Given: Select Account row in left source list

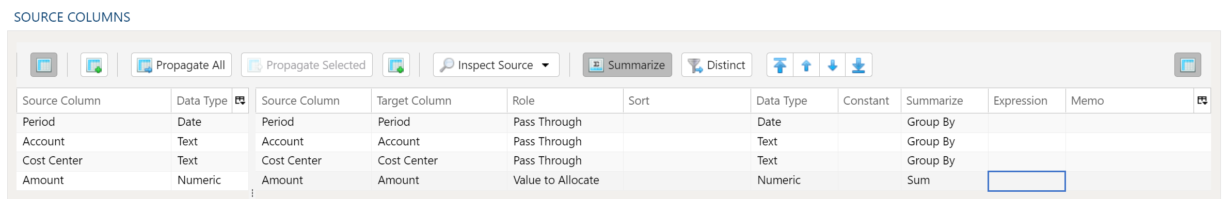Looking at the screenshot, I should click(x=133, y=142).
